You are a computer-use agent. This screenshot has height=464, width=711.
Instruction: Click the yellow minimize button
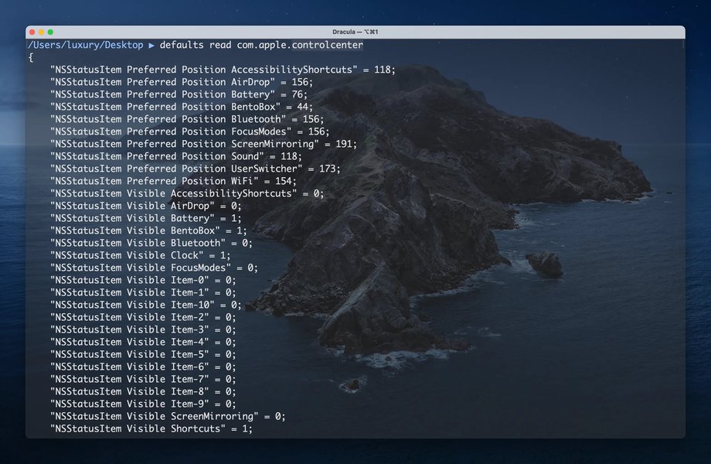39,32
